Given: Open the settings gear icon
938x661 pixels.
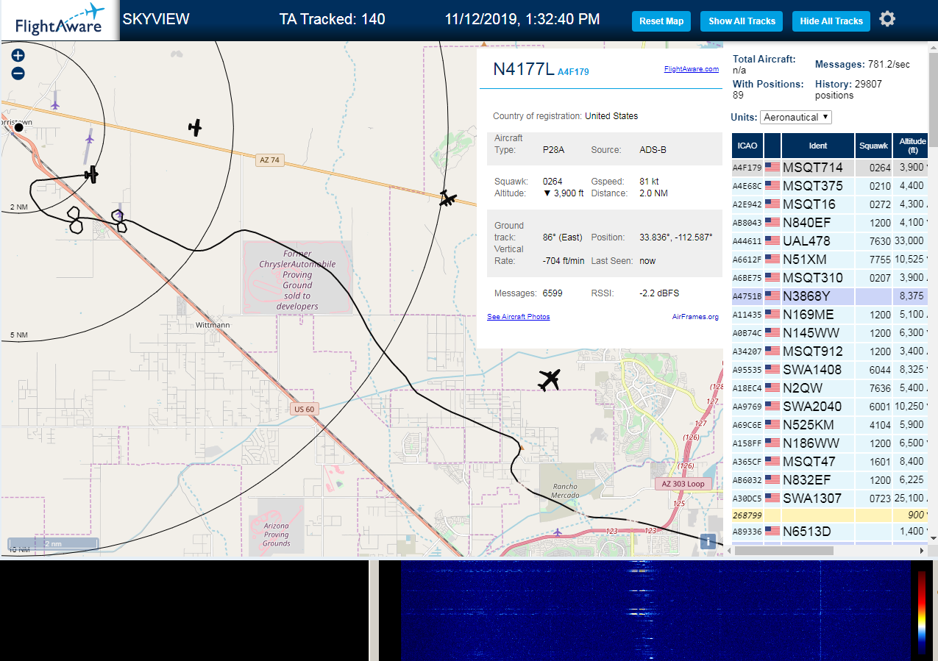Looking at the screenshot, I should (887, 19).
